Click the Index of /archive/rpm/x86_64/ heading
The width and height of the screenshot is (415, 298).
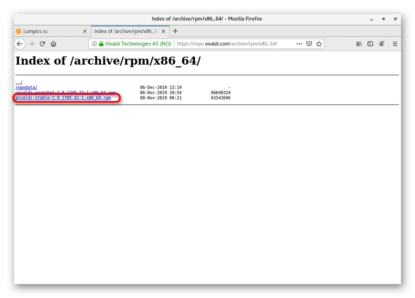coord(108,61)
